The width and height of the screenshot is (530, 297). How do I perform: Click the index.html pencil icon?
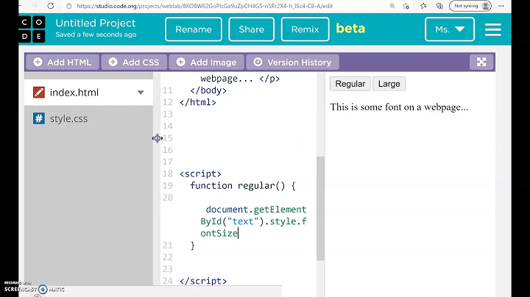click(38, 93)
